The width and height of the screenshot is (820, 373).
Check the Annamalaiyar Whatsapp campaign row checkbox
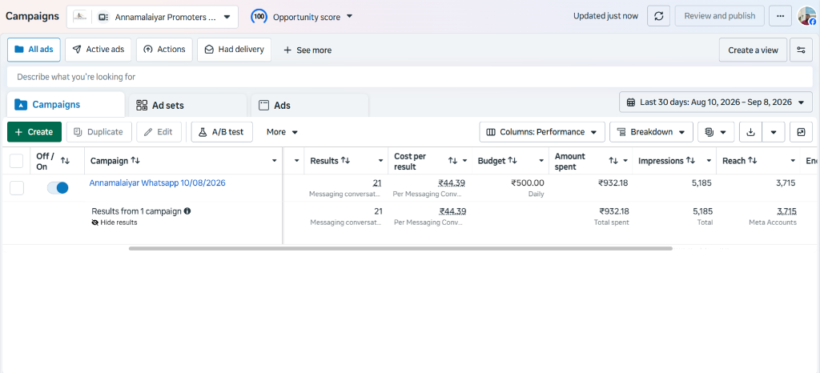coord(17,188)
